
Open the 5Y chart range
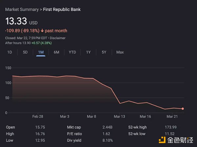coord(104,52)
